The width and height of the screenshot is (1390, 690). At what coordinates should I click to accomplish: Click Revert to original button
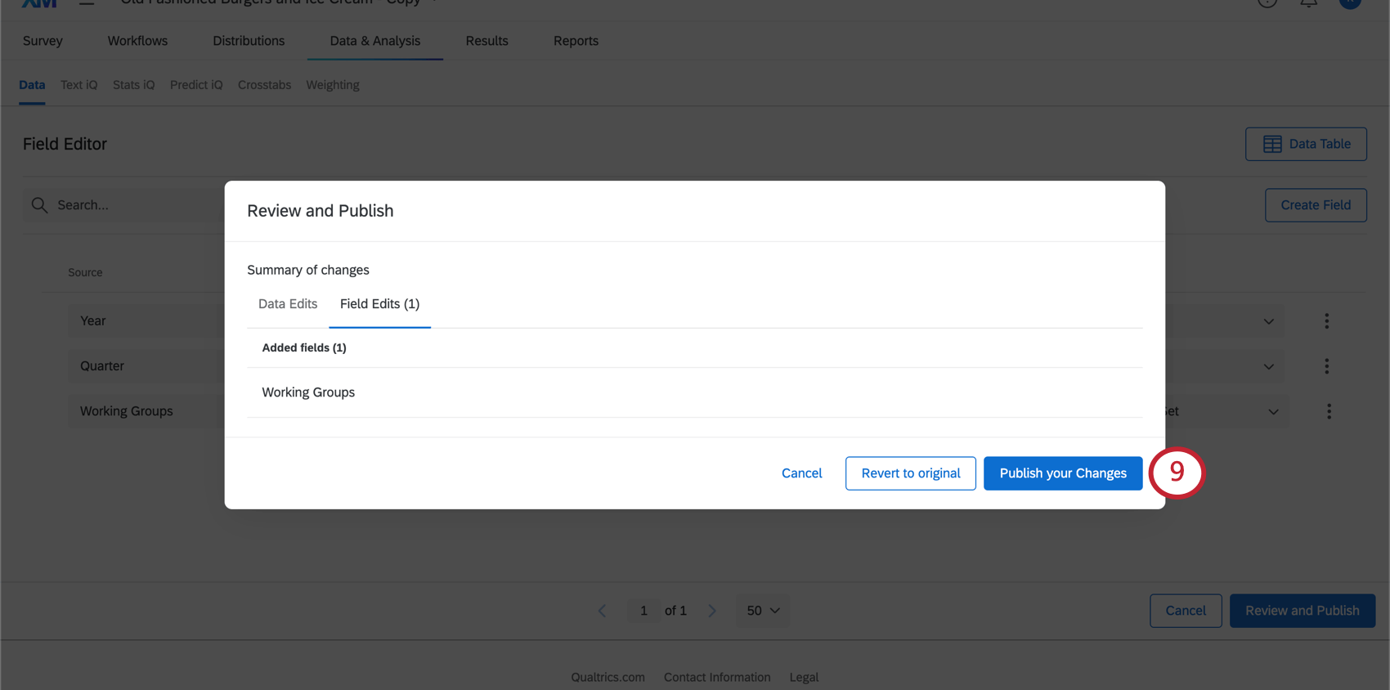[x=910, y=473]
